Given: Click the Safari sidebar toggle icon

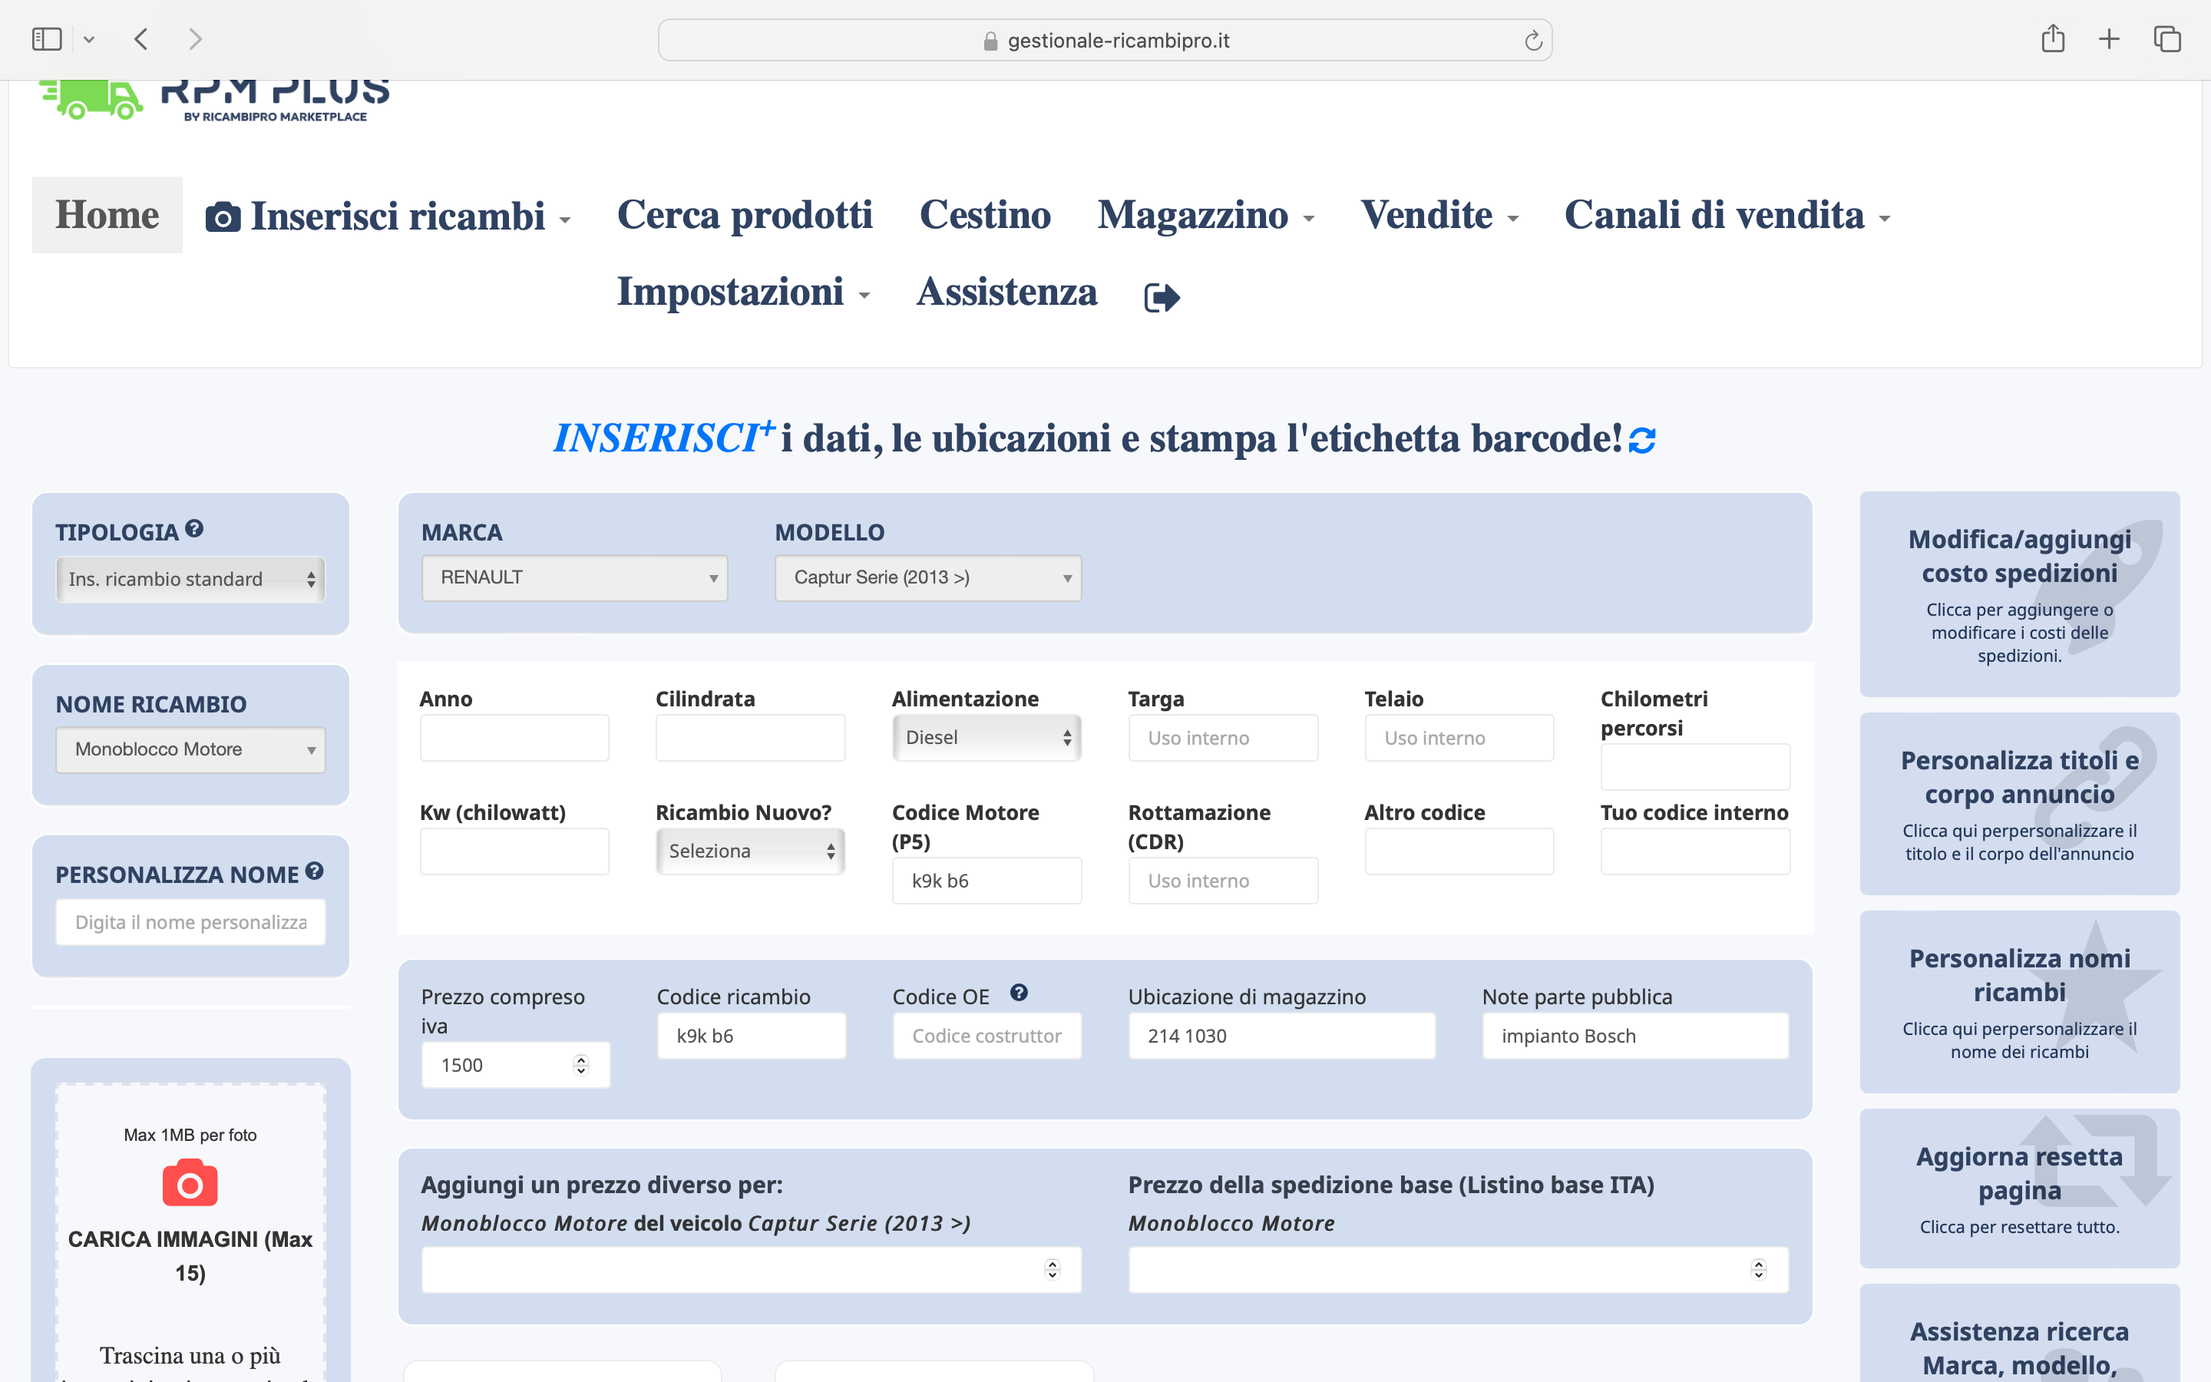Looking at the screenshot, I should click(47, 39).
